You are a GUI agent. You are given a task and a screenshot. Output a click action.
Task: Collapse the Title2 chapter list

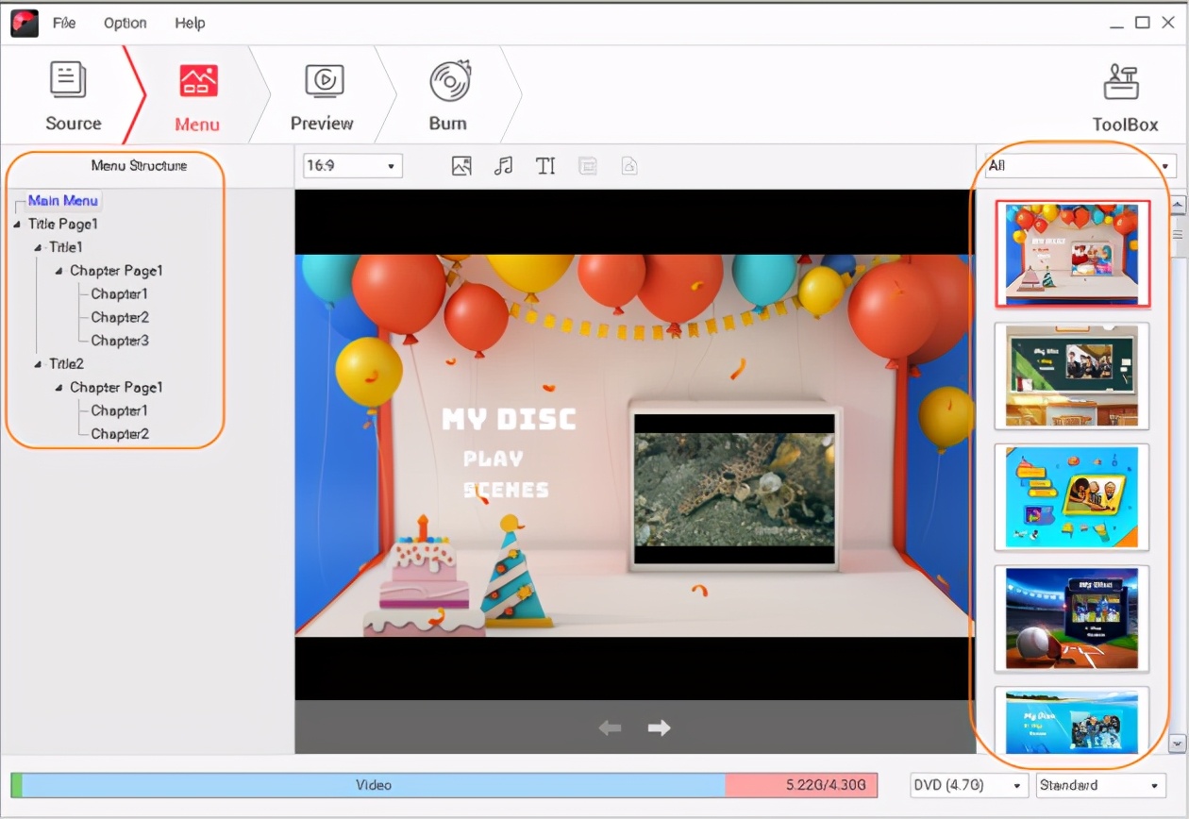[37, 363]
